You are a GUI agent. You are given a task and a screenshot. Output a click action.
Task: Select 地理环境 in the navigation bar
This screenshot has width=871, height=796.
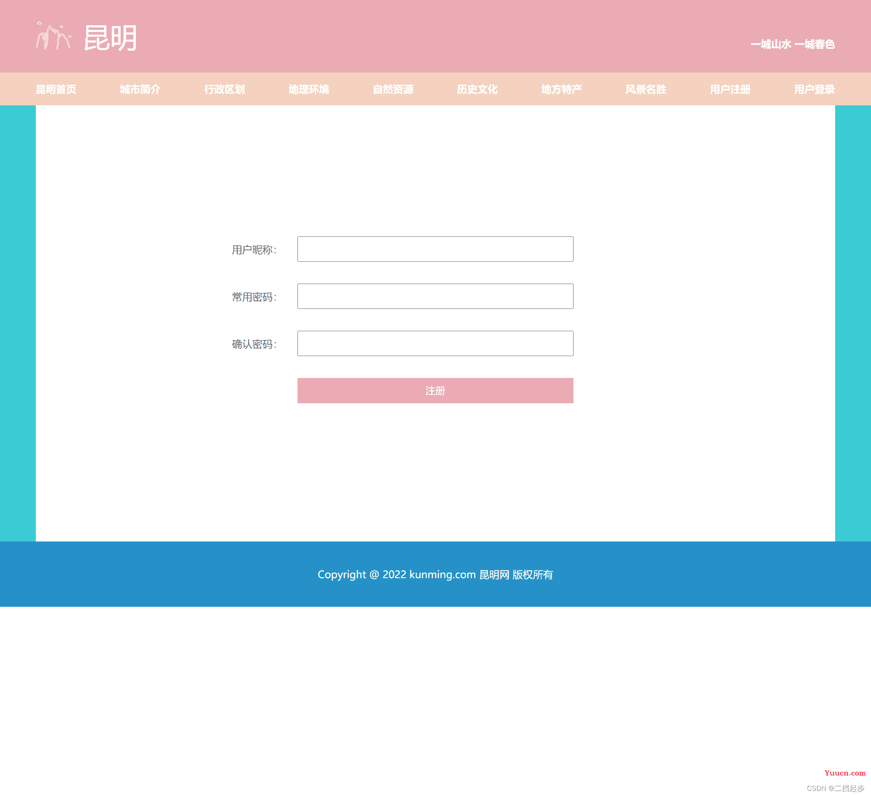308,89
